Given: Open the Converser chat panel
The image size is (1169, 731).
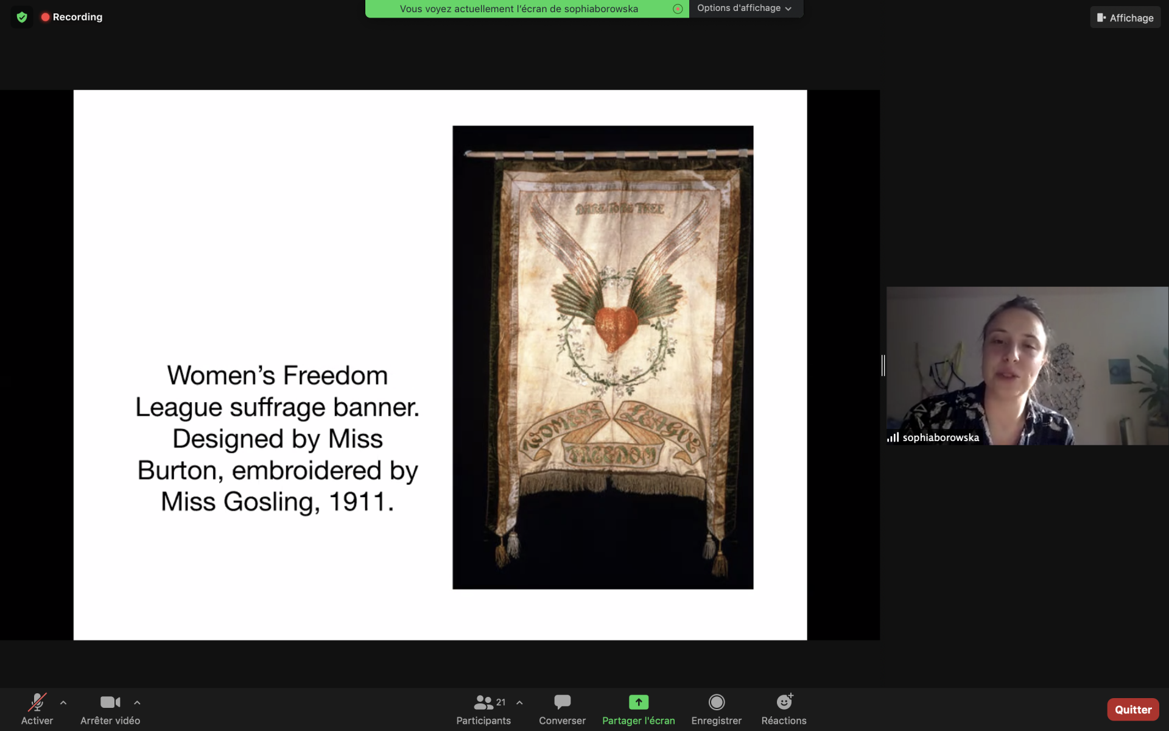Looking at the screenshot, I should [562, 710].
